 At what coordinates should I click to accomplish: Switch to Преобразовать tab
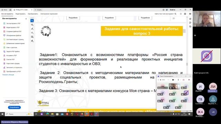[x=33, y=14]
